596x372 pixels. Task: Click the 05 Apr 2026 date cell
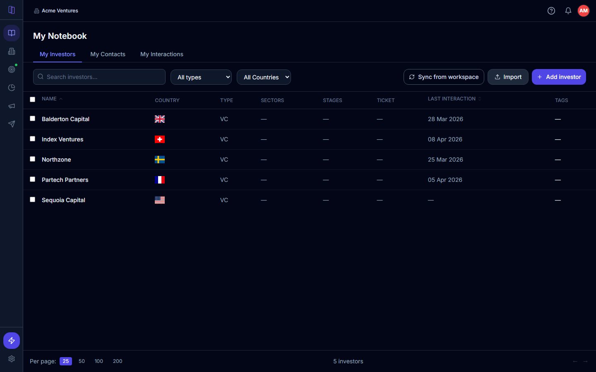pyautogui.click(x=445, y=180)
